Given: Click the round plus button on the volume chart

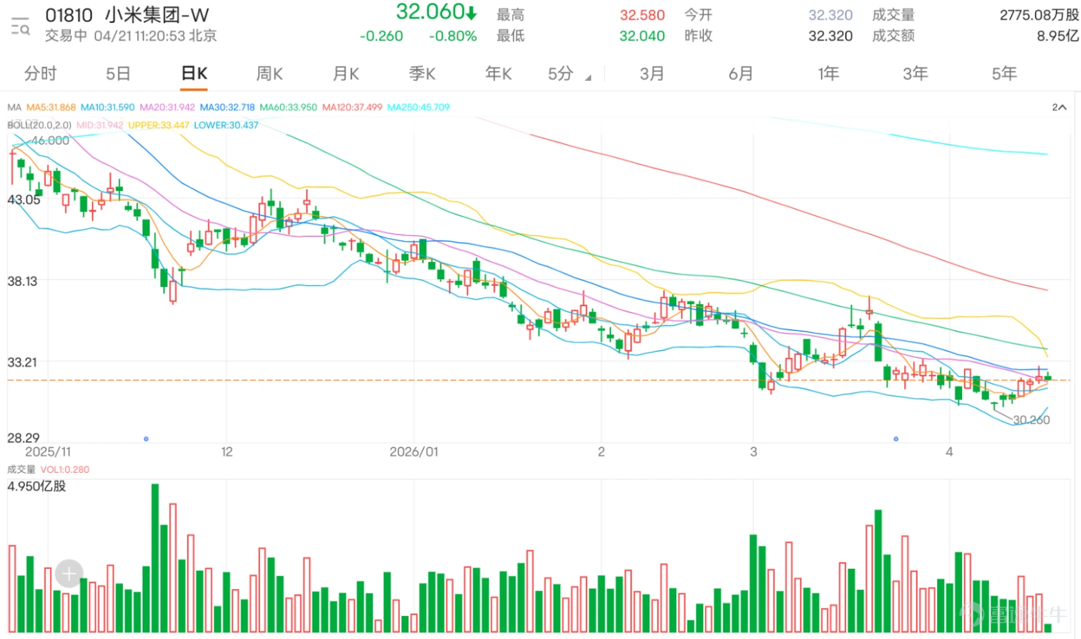Looking at the screenshot, I should tap(69, 574).
